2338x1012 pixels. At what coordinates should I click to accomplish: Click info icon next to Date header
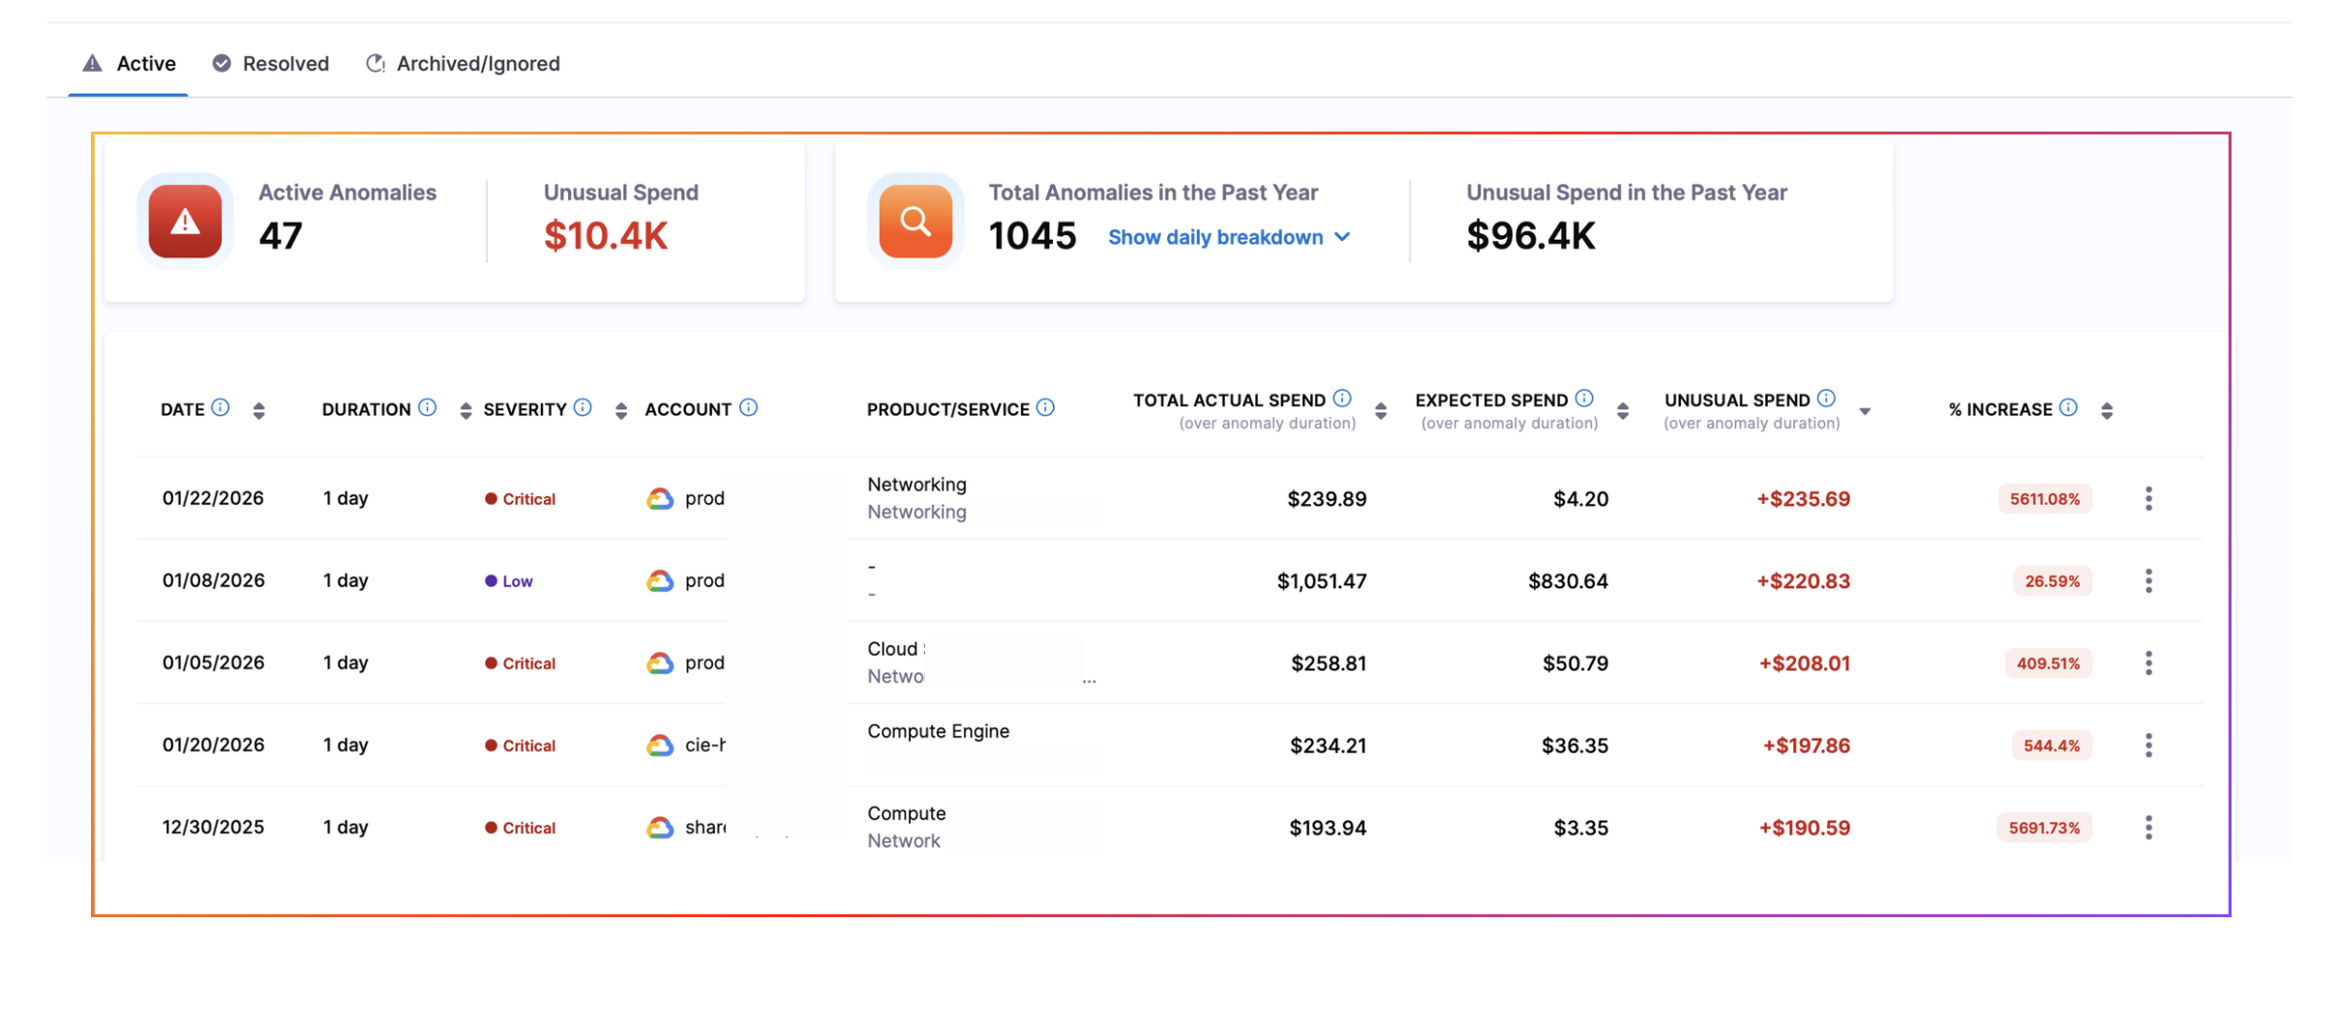(x=221, y=407)
